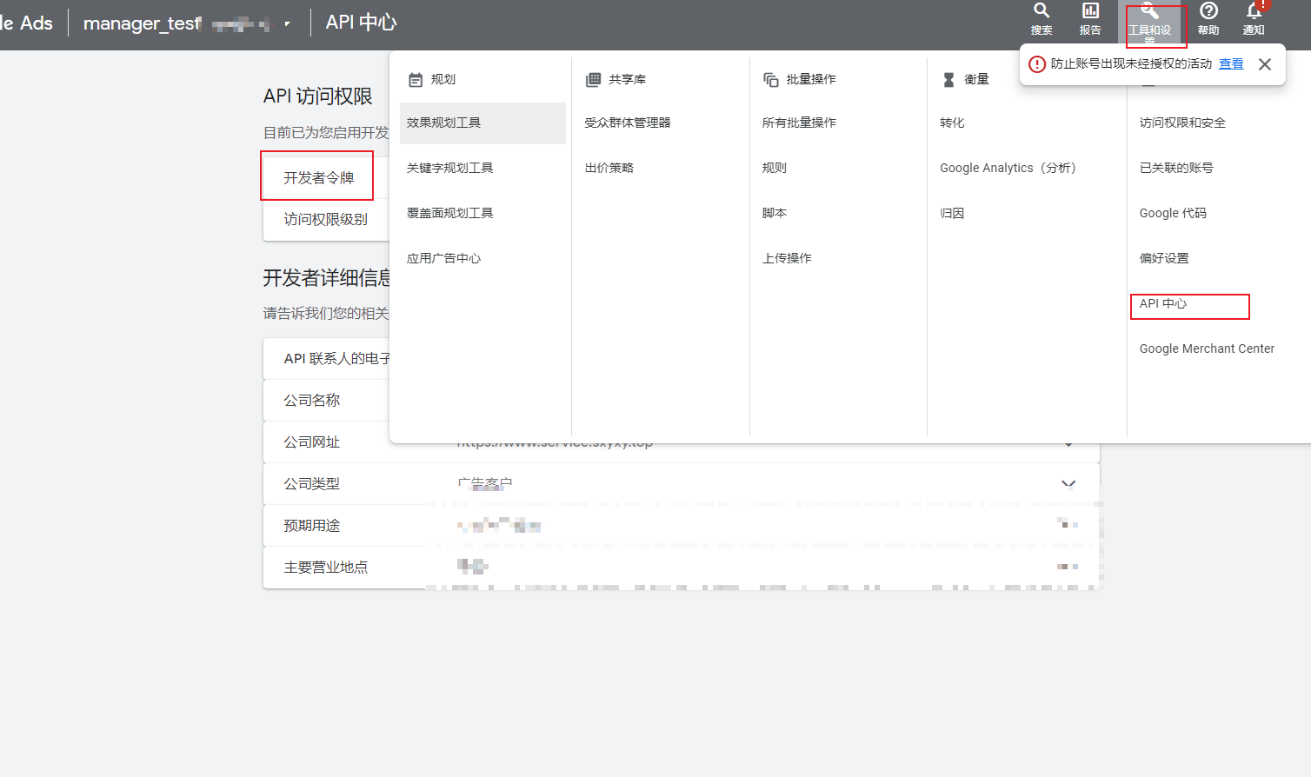Go to 转化 under measurement

[952, 123]
